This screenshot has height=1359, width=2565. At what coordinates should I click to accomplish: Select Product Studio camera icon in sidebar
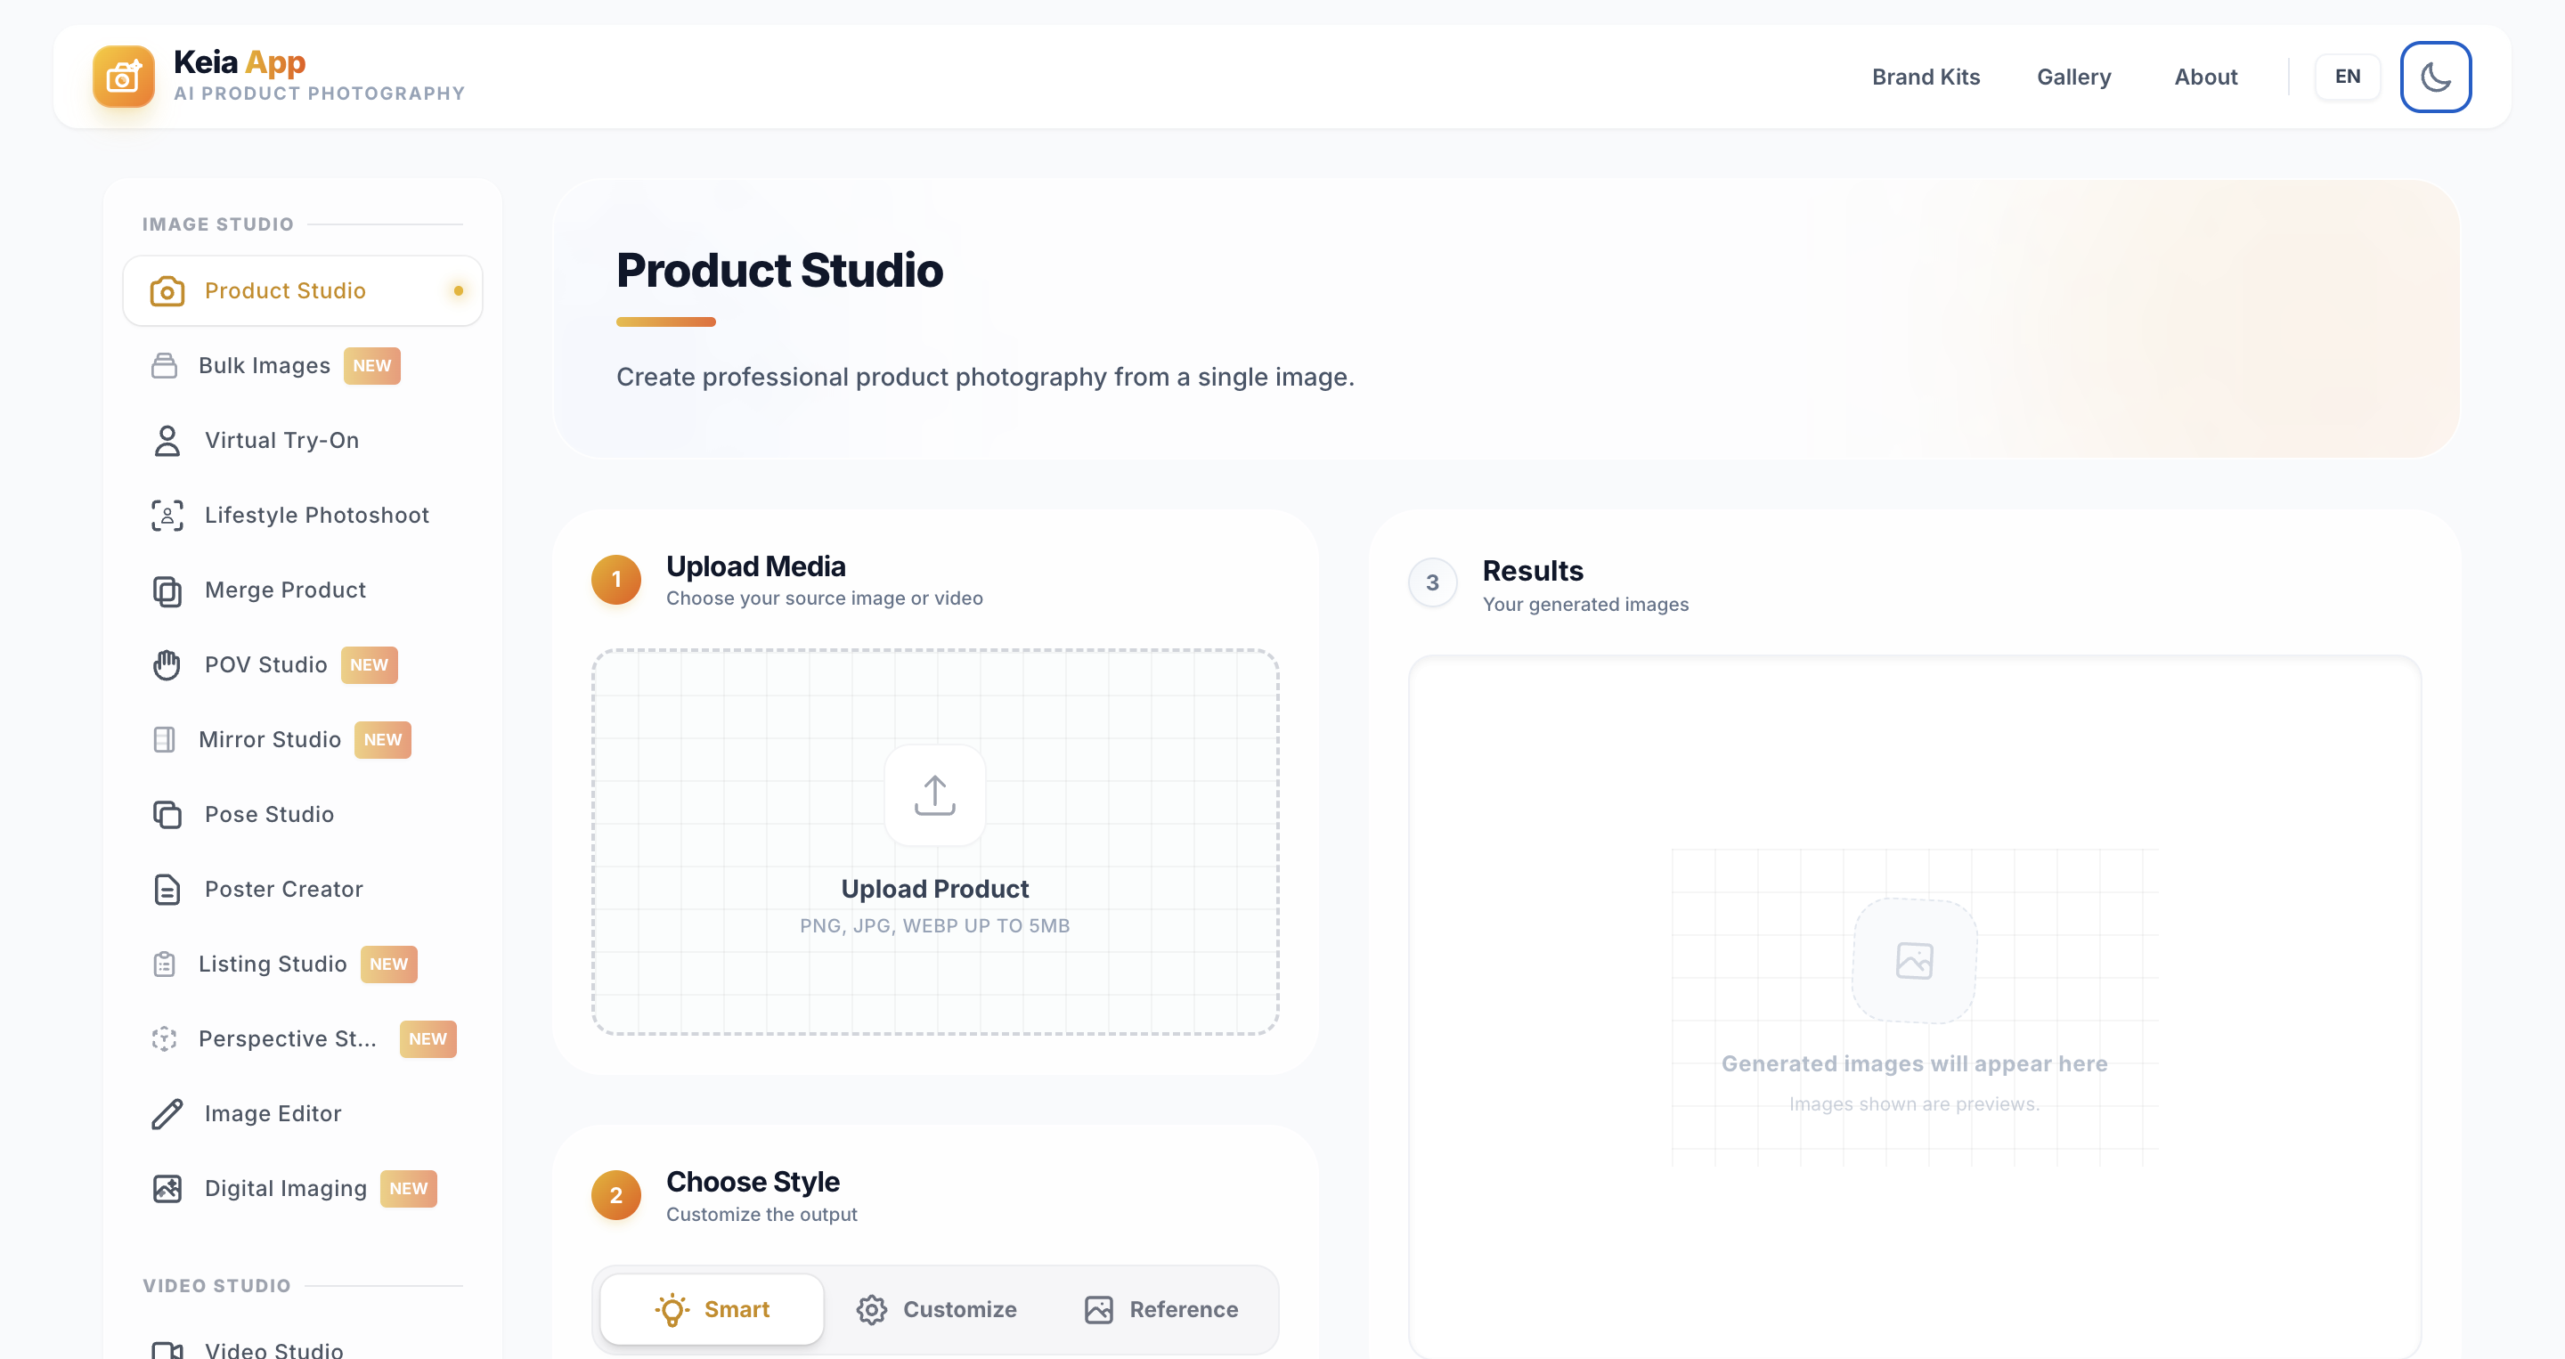167,290
